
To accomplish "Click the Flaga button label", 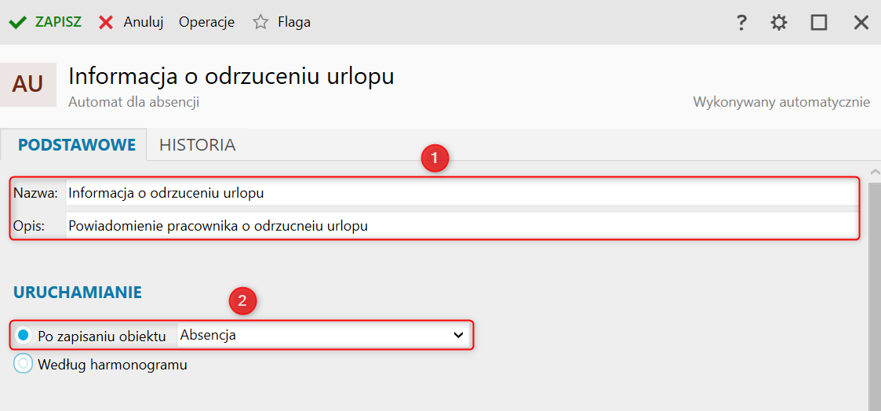I will pos(294,22).
